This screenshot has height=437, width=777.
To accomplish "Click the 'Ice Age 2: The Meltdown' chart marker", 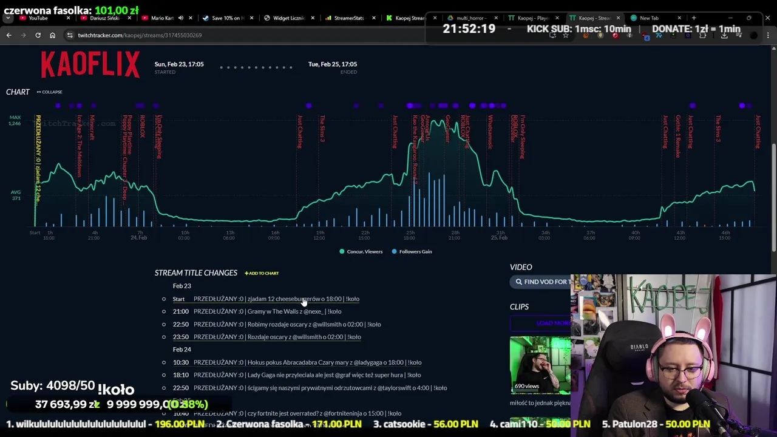I will 79,146.
